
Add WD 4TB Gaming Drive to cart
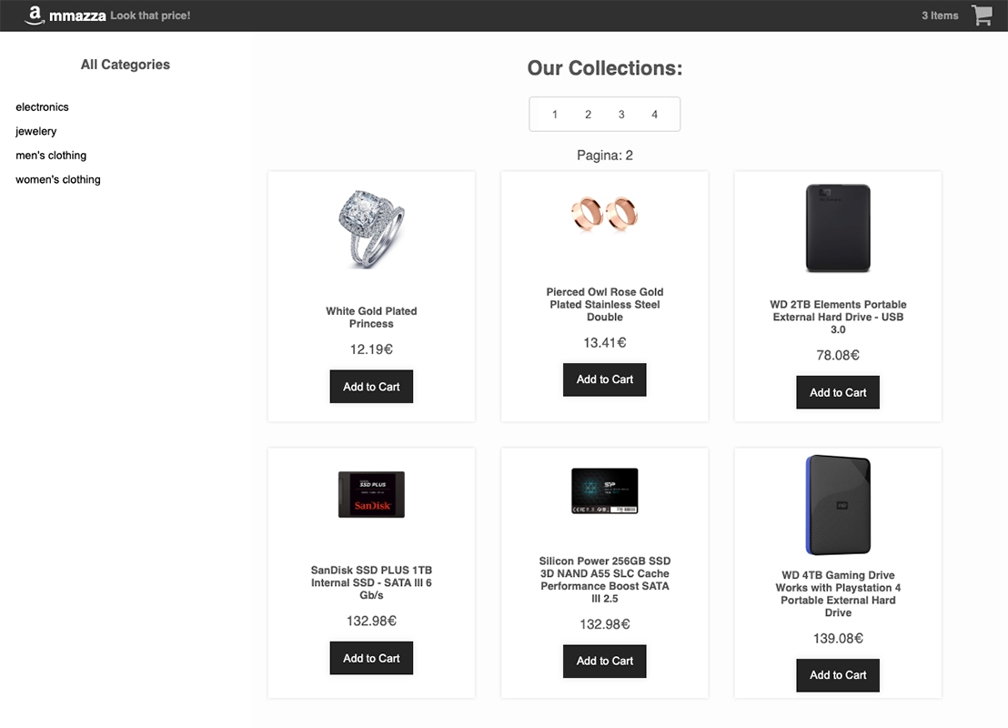(x=838, y=675)
